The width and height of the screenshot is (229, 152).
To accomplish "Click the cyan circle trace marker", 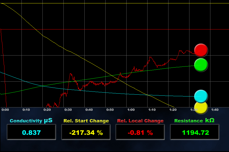I will pos(201,96).
